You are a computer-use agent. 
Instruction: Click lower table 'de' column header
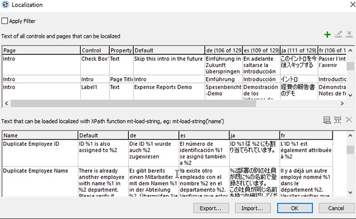coord(154,136)
